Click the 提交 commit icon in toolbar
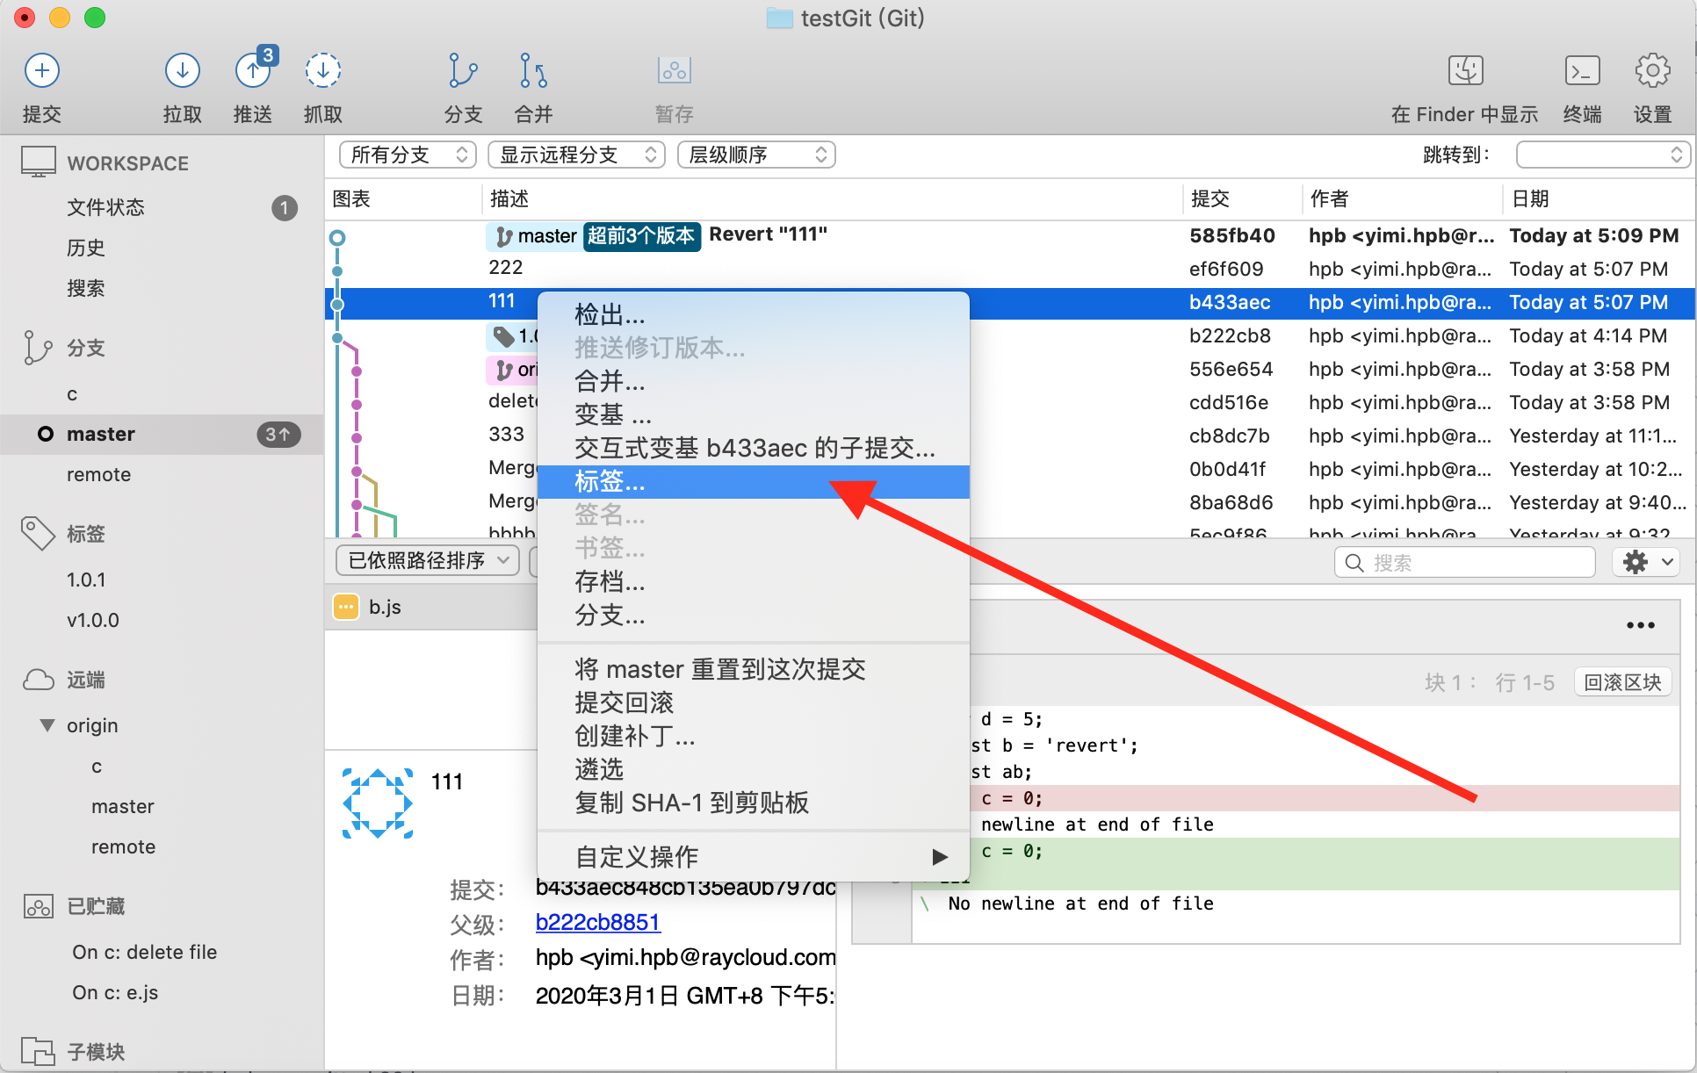The height and width of the screenshot is (1073, 1697). (x=41, y=70)
